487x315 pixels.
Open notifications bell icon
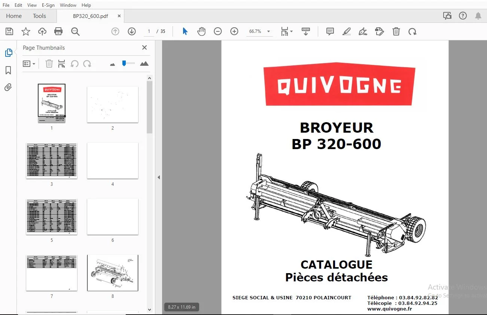478,16
